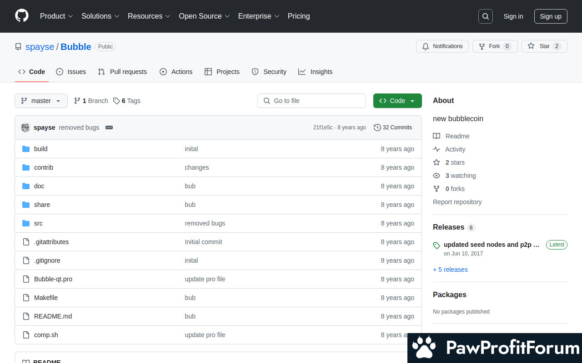This screenshot has width=582, height=363.
Task: Click the spayse avatar in commit row
Action: [25, 128]
